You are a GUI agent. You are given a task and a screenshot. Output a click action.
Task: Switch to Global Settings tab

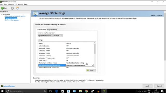tap(41, 29)
